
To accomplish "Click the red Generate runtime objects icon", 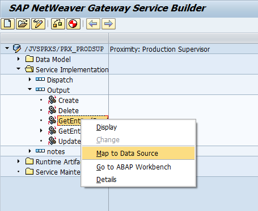I will (73, 24).
